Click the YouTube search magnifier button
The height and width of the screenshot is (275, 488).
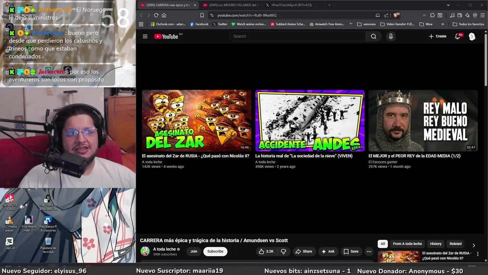click(374, 36)
